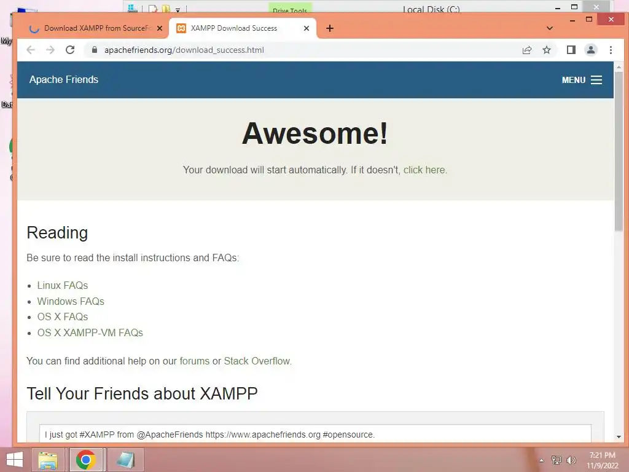Open OS X FAQs link
629x472 pixels.
pos(63,317)
